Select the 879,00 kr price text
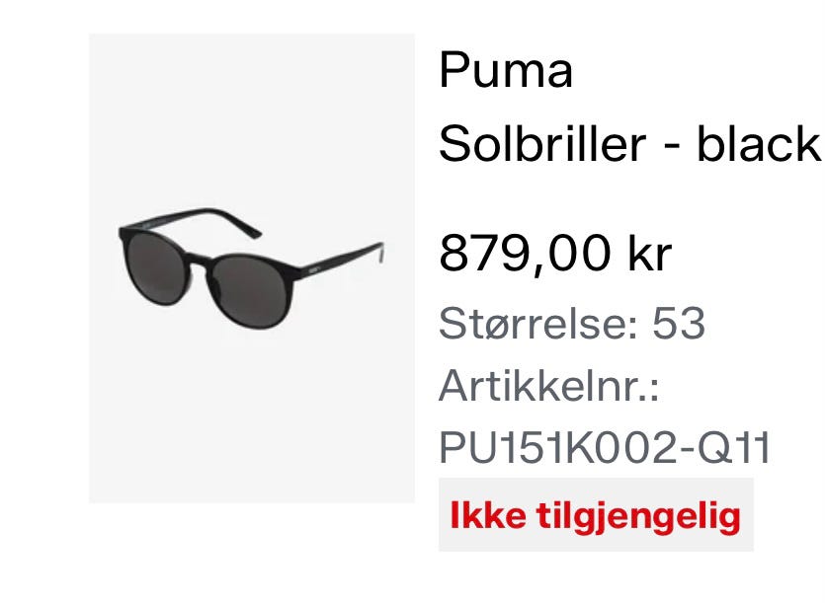The width and height of the screenshot is (825, 603). 555,254
